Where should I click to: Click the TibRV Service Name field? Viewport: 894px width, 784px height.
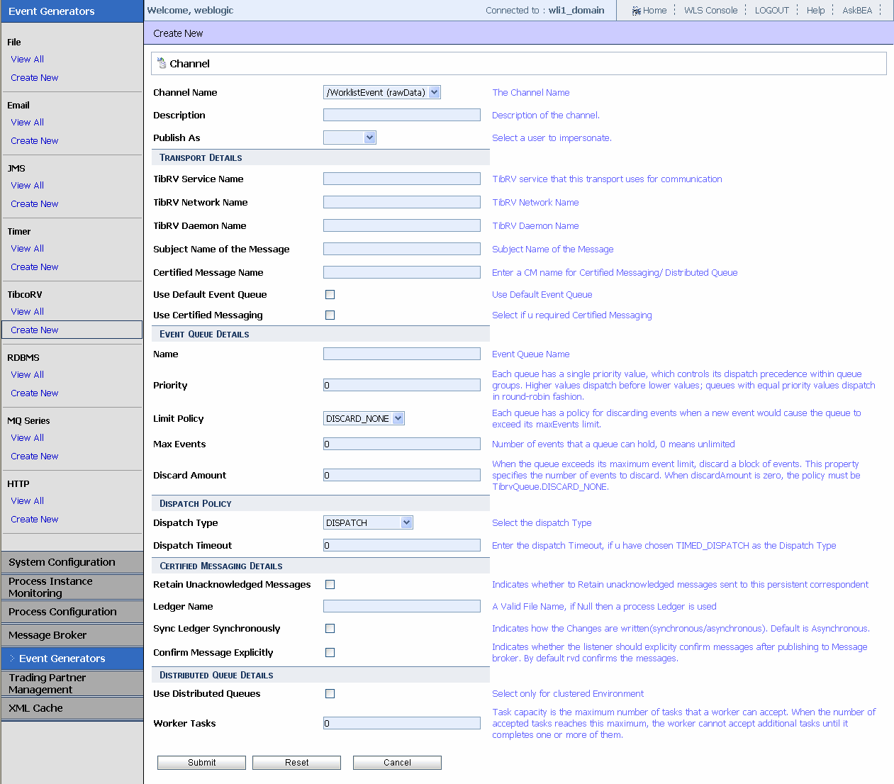pyautogui.click(x=402, y=179)
